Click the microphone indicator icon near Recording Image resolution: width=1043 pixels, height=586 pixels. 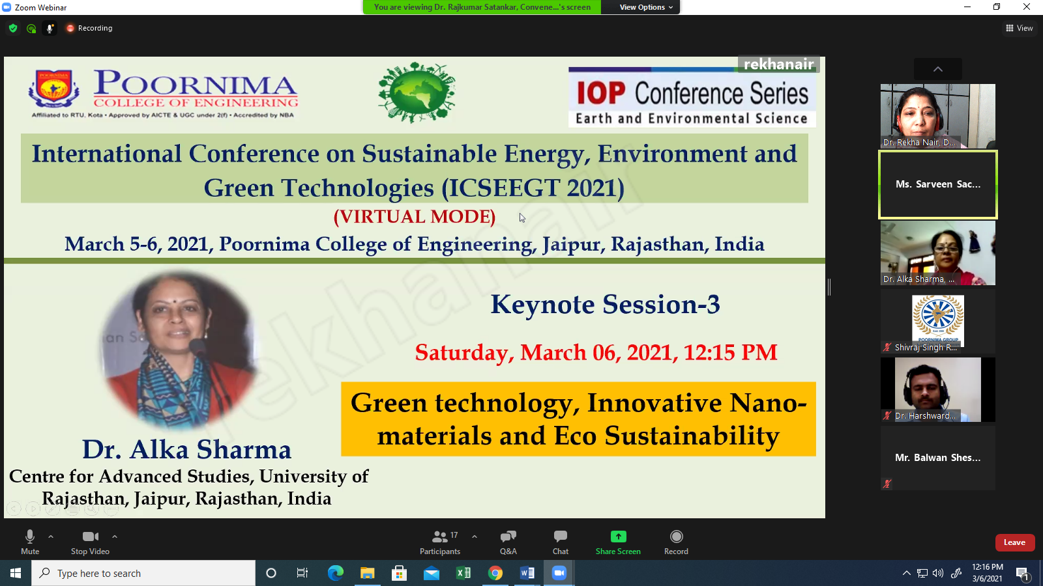pos(50,28)
